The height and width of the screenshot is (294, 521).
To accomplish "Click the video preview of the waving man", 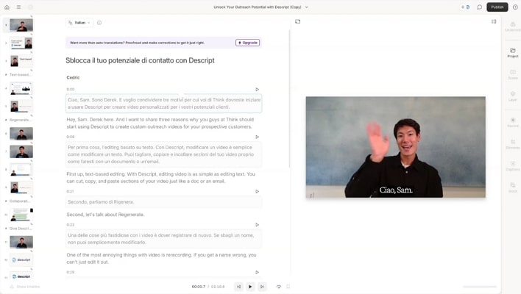I will (395, 147).
